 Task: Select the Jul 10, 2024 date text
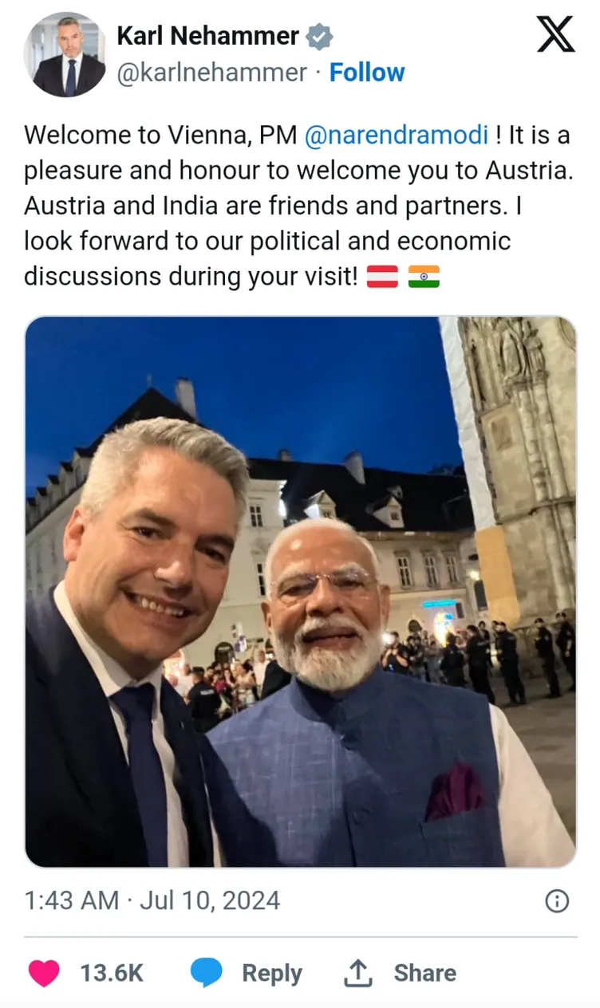click(210, 901)
